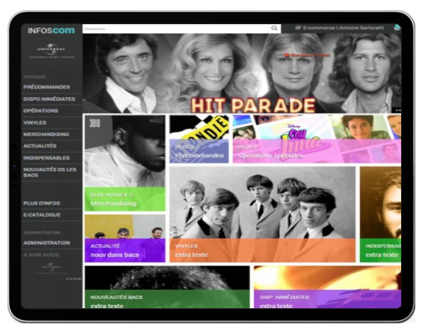This screenshot has height=330, width=422.
Task: Select the Opérations sidebar entry
Action: point(41,110)
